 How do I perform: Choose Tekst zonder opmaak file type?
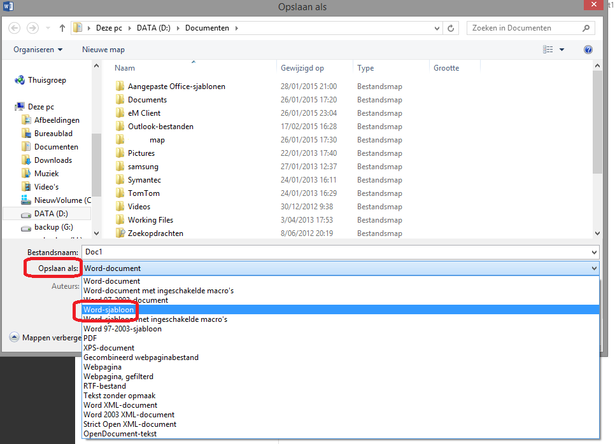click(341, 396)
